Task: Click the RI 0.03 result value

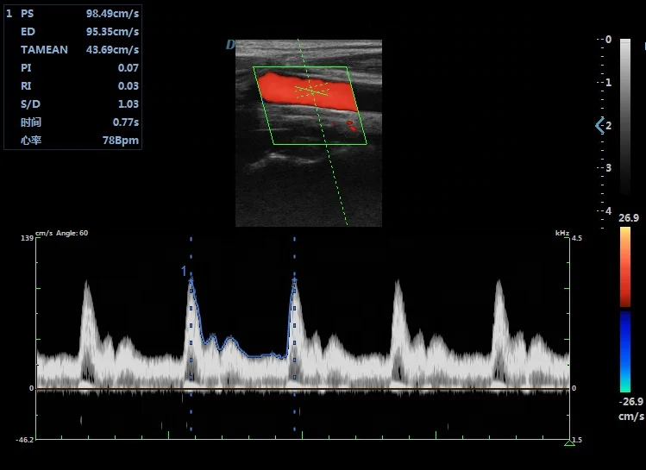Action: pyautogui.click(x=128, y=85)
